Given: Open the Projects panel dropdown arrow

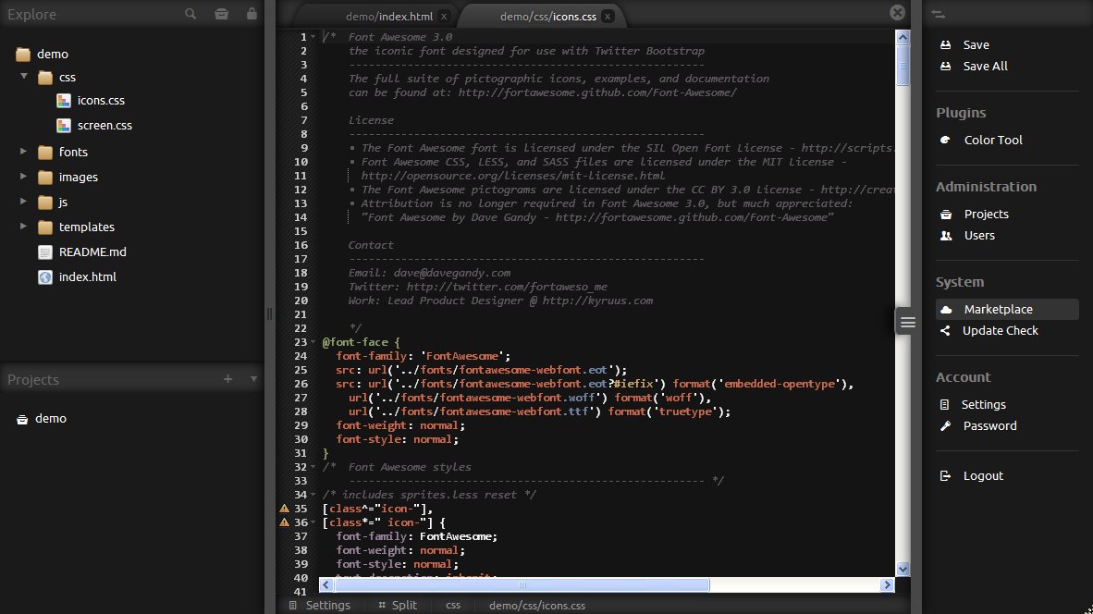Looking at the screenshot, I should pos(253,379).
